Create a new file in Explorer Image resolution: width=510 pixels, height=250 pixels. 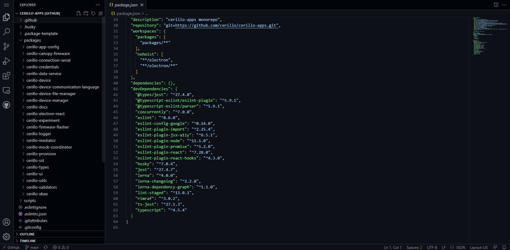[x=79, y=13]
